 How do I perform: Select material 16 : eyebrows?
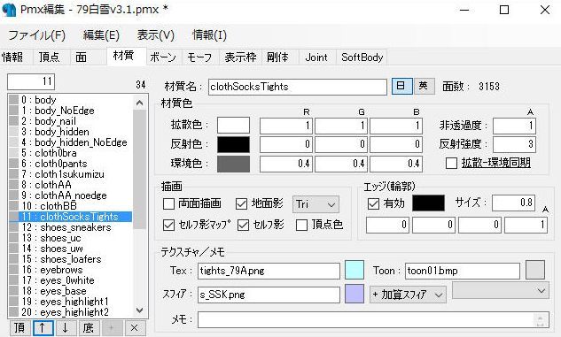[71, 270]
